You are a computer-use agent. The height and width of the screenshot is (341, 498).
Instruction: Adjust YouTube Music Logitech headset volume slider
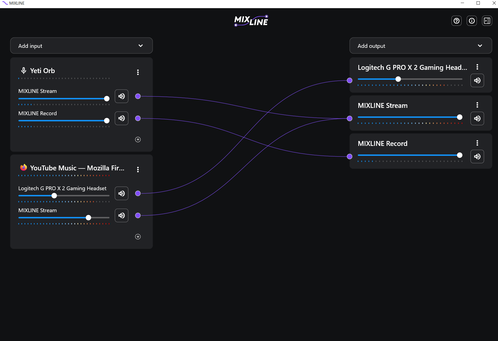[64, 196]
